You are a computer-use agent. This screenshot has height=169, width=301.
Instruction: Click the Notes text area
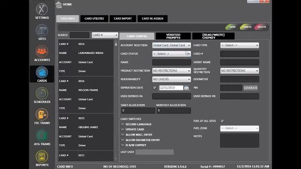(239, 140)
